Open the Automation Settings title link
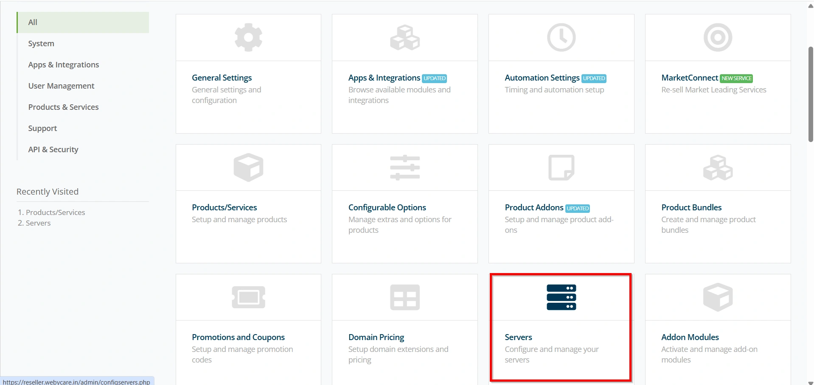The width and height of the screenshot is (814, 385). pos(542,78)
